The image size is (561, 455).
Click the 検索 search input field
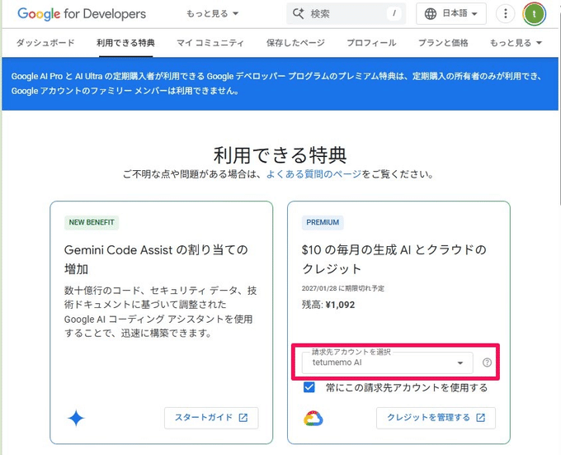click(x=346, y=13)
